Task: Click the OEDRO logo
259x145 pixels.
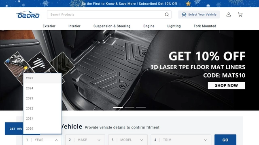Action: (x=28, y=14)
